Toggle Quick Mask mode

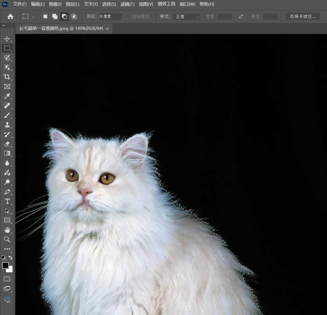[x=7, y=279]
